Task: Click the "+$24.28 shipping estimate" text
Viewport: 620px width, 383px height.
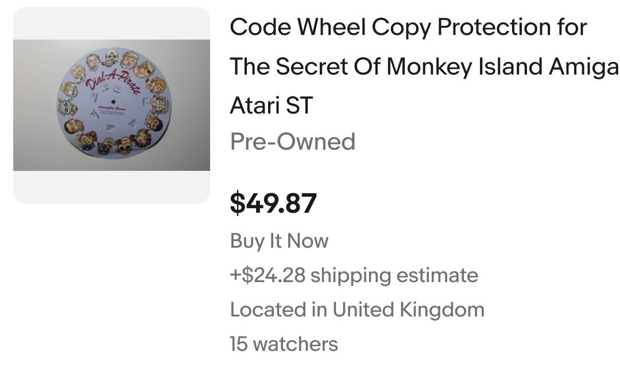Action: coord(354,275)
